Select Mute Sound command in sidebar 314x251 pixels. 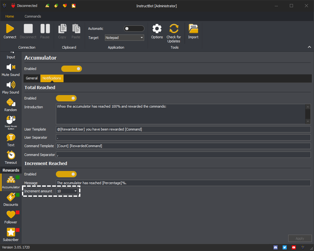click(11, 70)
